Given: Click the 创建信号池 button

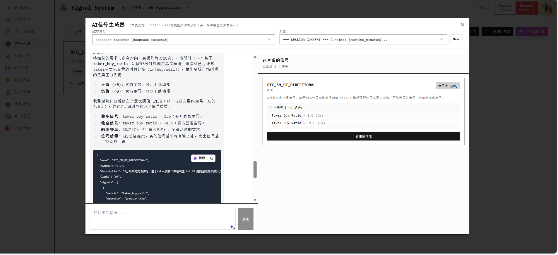Looking at the screenshot, I should point(363,136).
